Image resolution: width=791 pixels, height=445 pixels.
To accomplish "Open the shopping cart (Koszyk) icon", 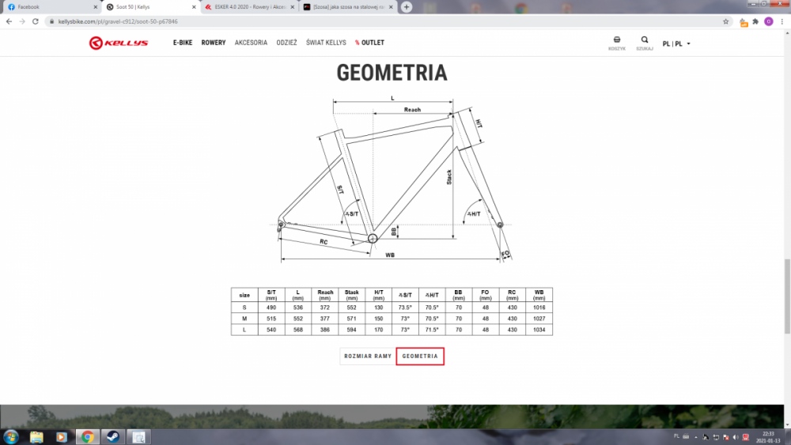I will [x=616, y=43].
